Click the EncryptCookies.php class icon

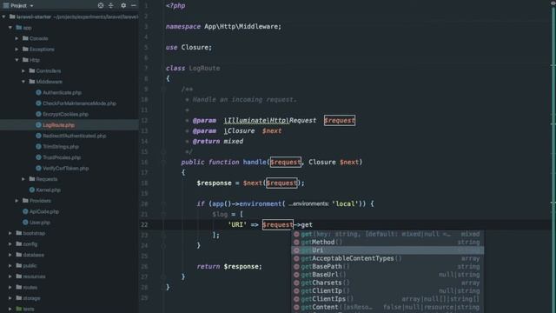38,114
